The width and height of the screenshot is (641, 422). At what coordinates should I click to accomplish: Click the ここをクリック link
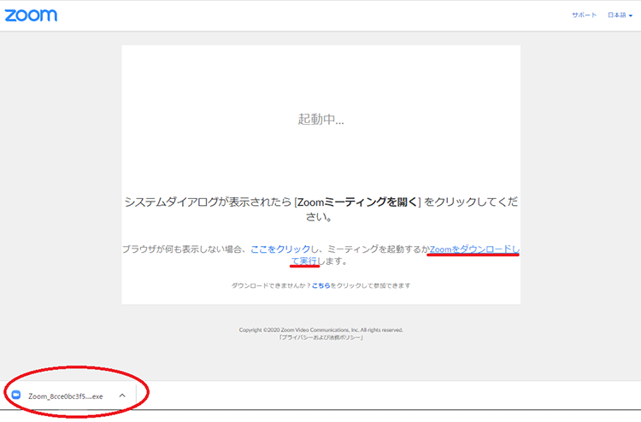pos(279,249)
